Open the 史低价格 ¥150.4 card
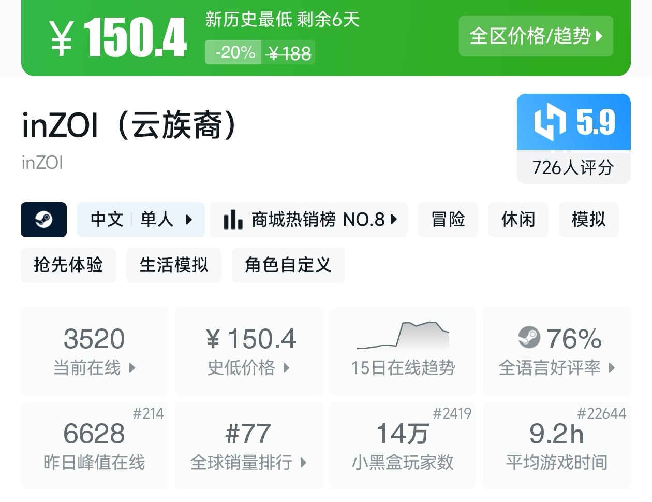Viewport: 652px width, 502px height. pyautogui.click(x=248, y=351)
